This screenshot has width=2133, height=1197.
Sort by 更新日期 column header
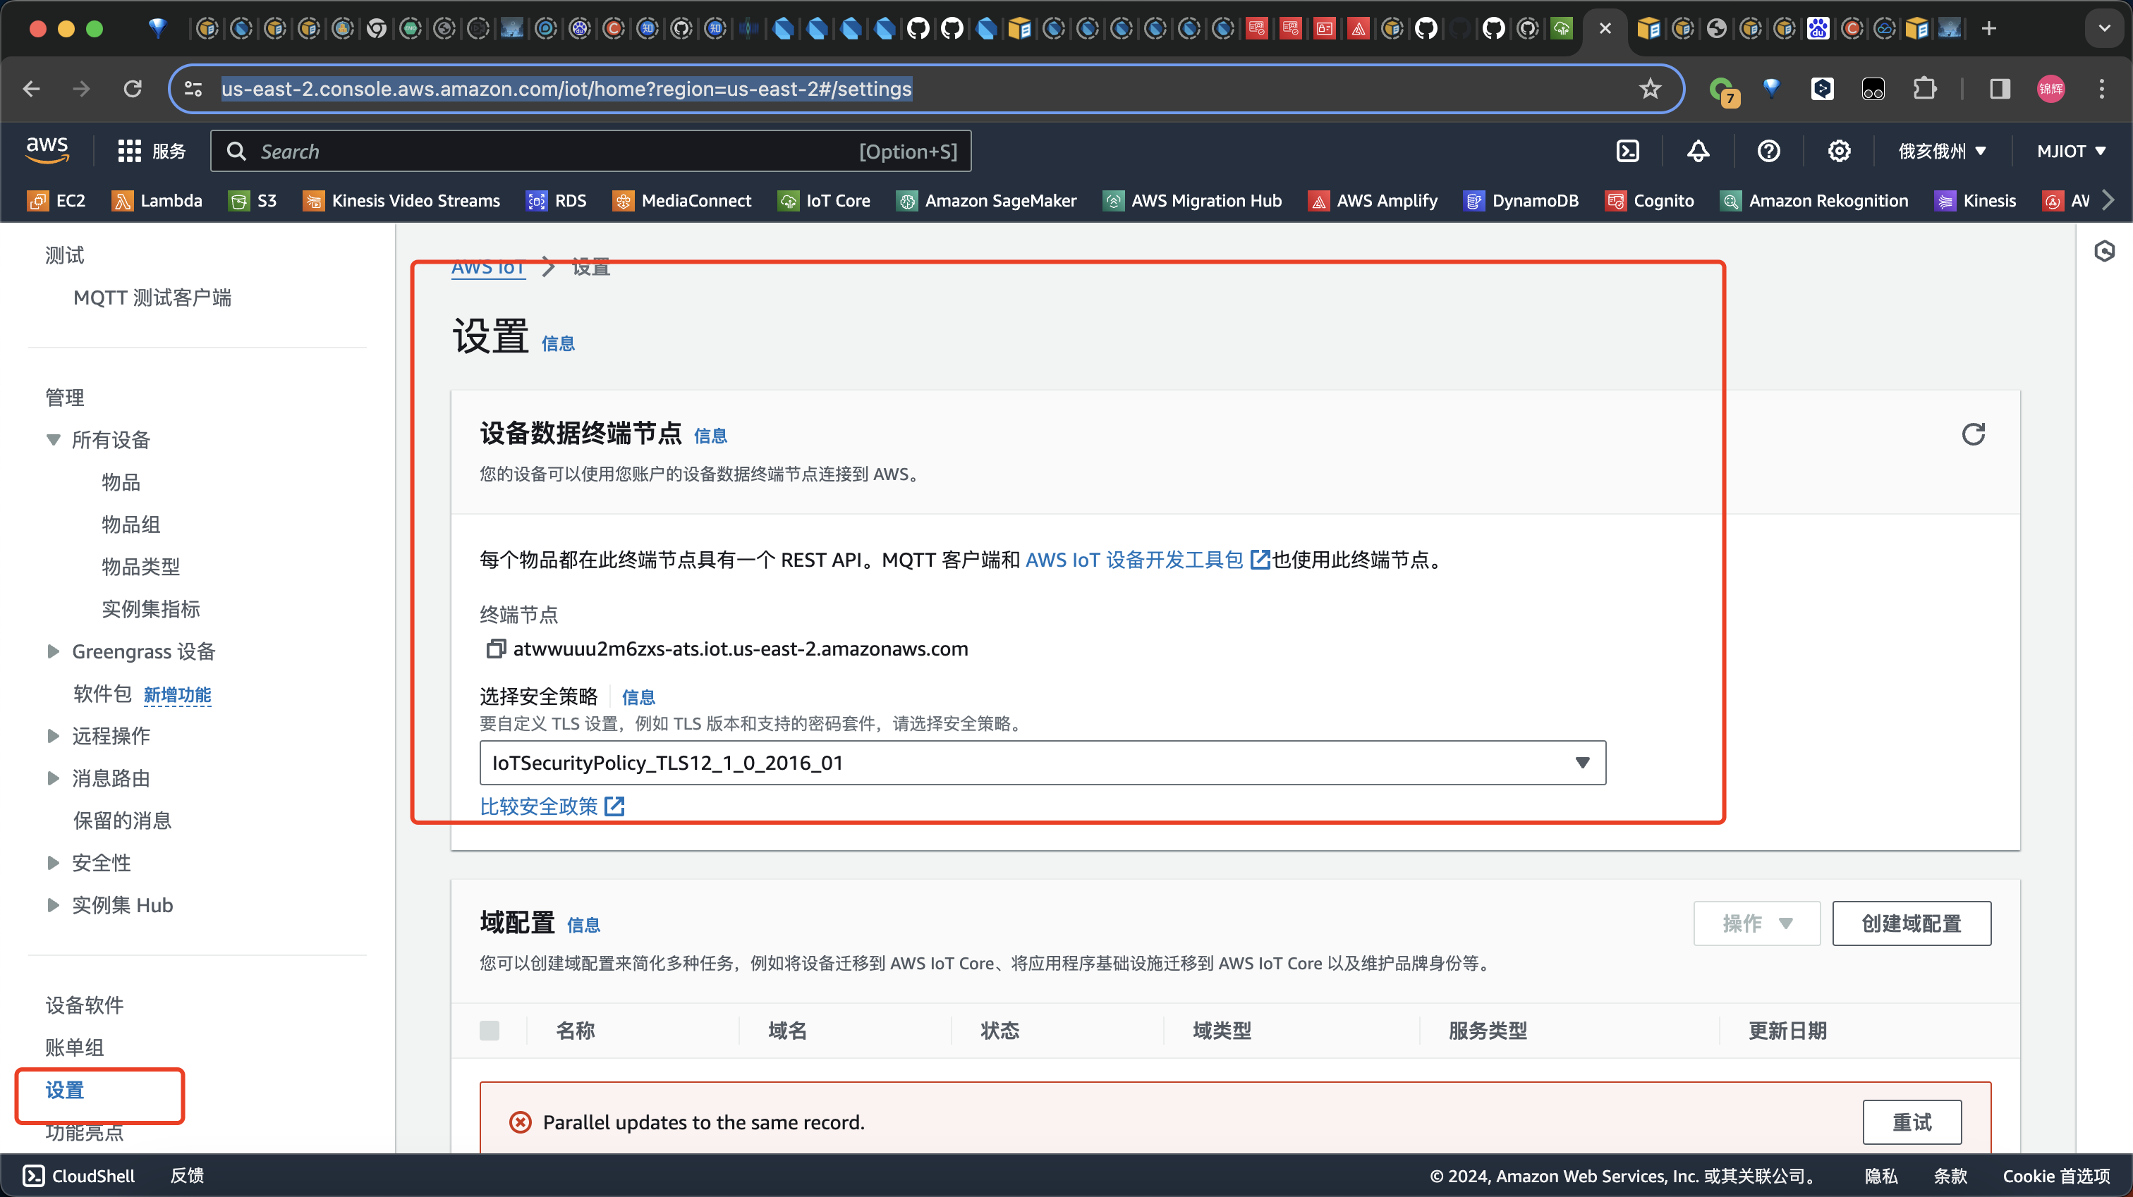[1787, 1030]
